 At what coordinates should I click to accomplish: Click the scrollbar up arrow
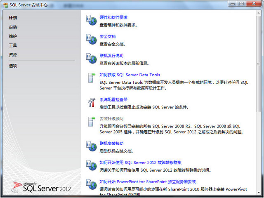point(259,13)
